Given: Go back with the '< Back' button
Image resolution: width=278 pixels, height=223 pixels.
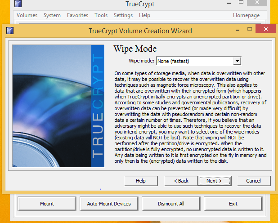Looking at the screenshot, I should click(x=181, y=181).
